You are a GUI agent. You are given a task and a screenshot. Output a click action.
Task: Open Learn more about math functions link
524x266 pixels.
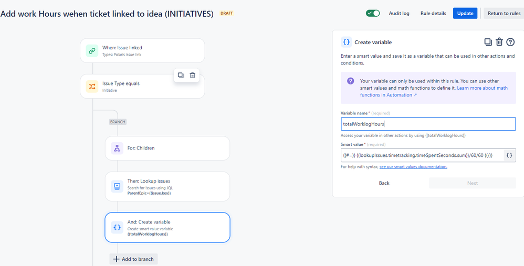(434, 91)
